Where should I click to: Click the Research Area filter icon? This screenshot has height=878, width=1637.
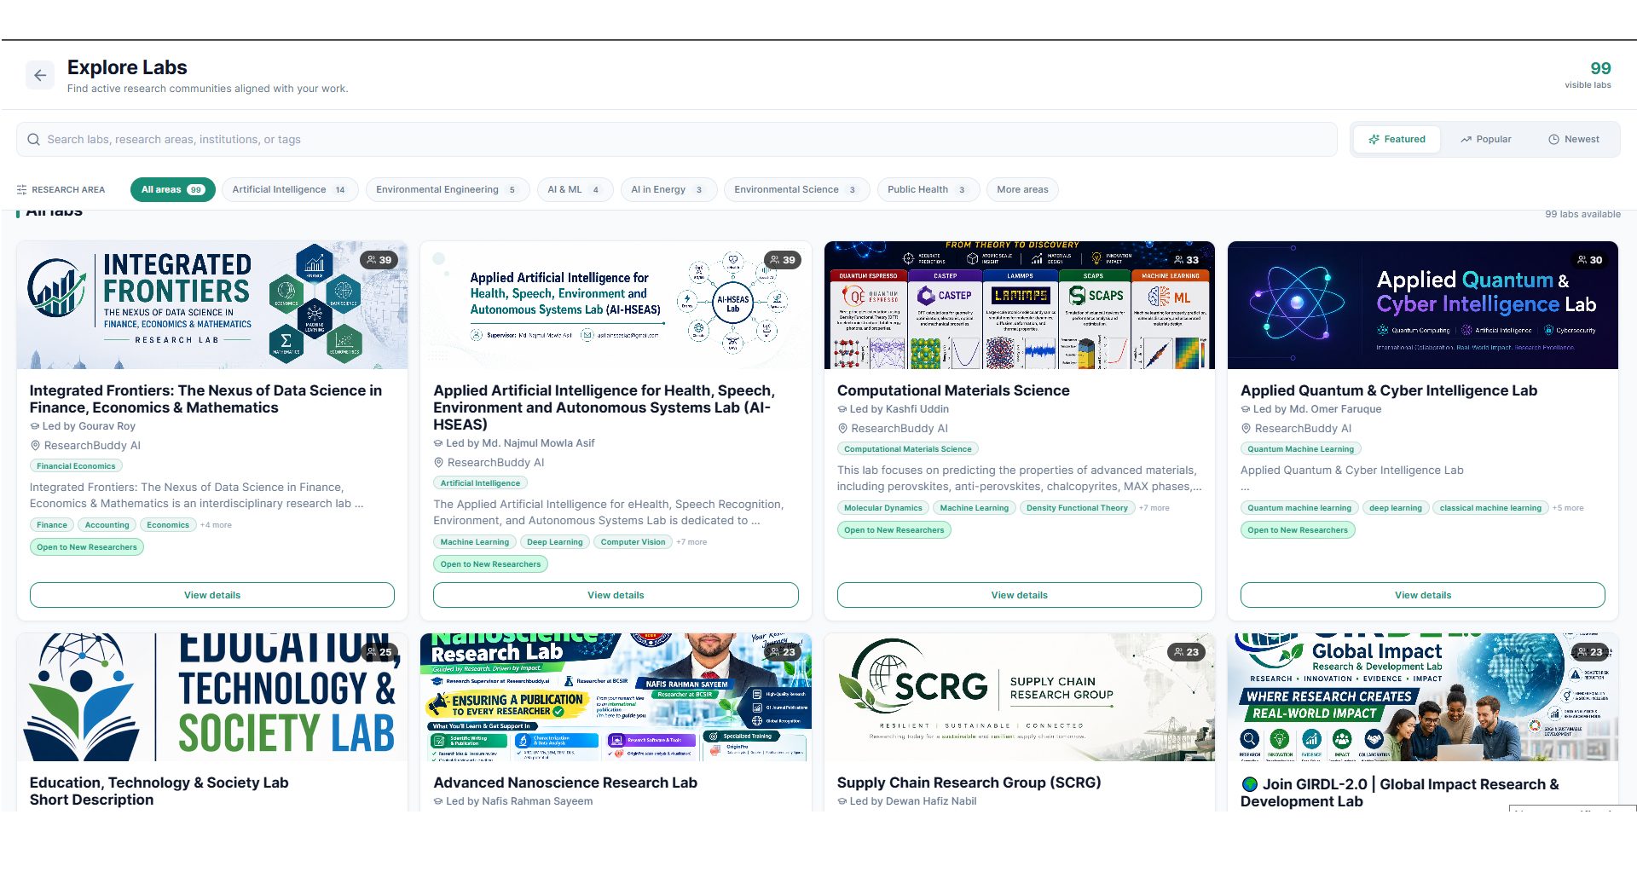[22, 190]
